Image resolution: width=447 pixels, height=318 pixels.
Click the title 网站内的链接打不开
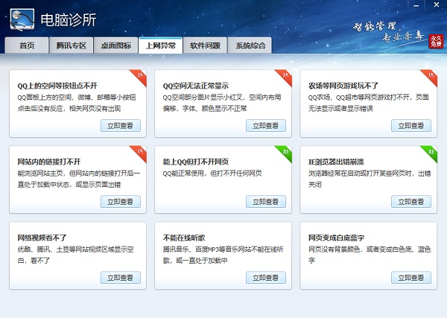pos(49,162)
